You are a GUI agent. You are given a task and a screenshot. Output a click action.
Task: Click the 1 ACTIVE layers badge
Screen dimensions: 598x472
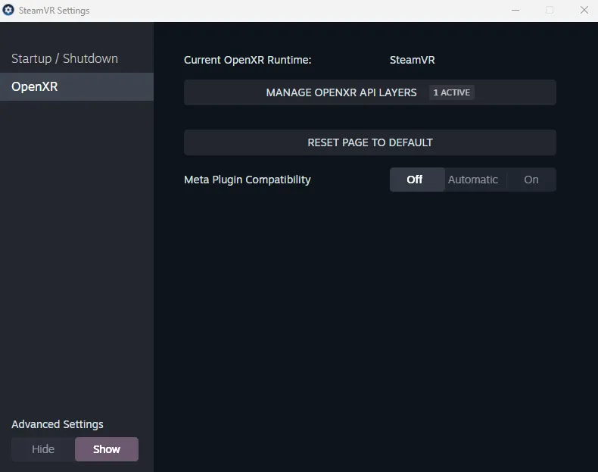click(x=451, y=92)
